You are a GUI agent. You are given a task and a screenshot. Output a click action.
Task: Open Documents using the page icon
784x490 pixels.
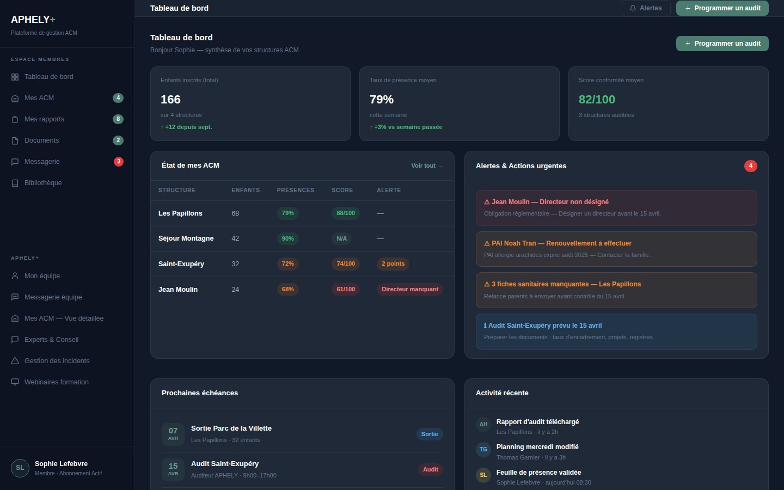coord(15,140)
